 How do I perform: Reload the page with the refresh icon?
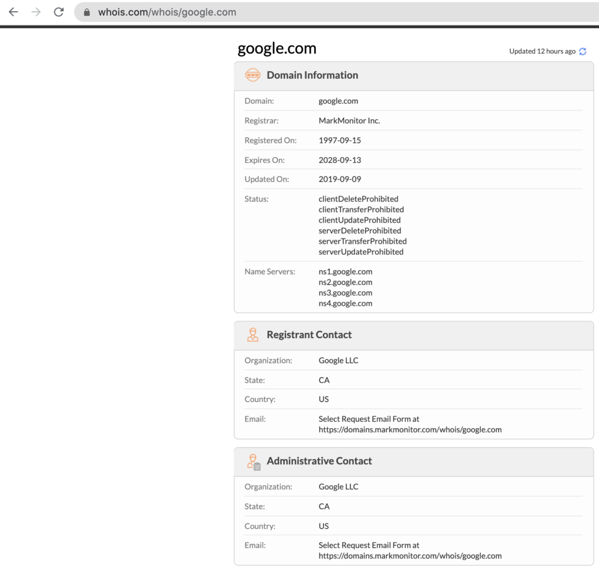(x=59, y=12)
